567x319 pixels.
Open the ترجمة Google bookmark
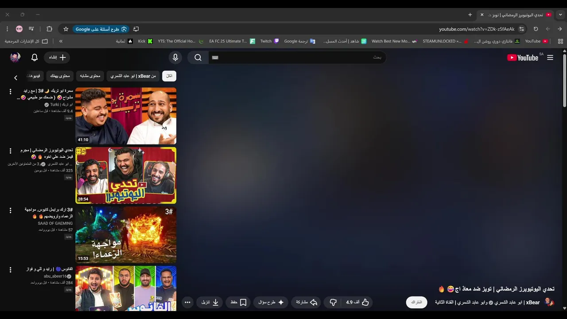point(299,41)
